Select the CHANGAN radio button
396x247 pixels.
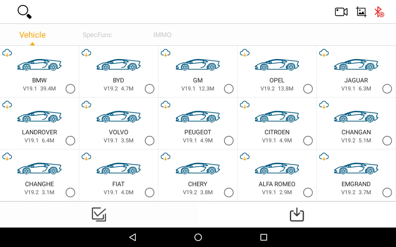387,140
